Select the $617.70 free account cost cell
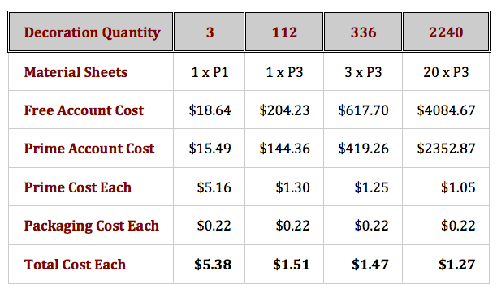Screen dimensions: 497x293 [363, 110]
